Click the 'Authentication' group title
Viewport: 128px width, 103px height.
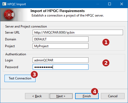[16, 54]
